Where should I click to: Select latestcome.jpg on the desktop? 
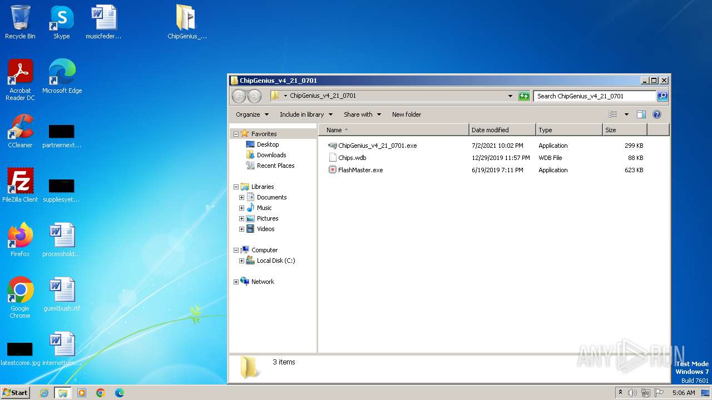tap(20, 354)
